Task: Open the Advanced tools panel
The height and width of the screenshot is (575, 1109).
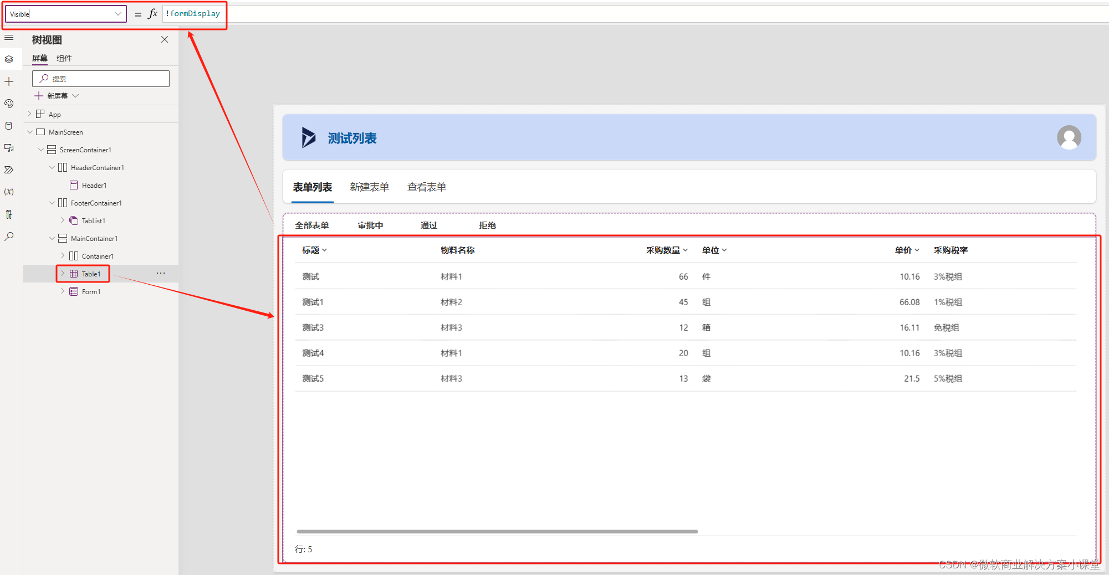Action: pos(9,214)
